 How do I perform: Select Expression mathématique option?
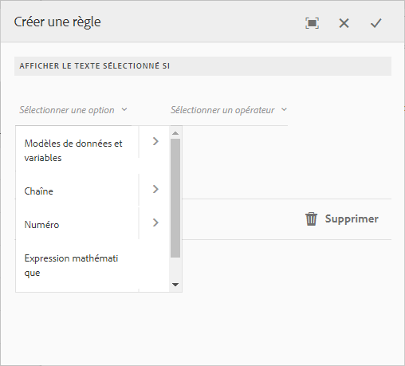click(x=77, y=266)
